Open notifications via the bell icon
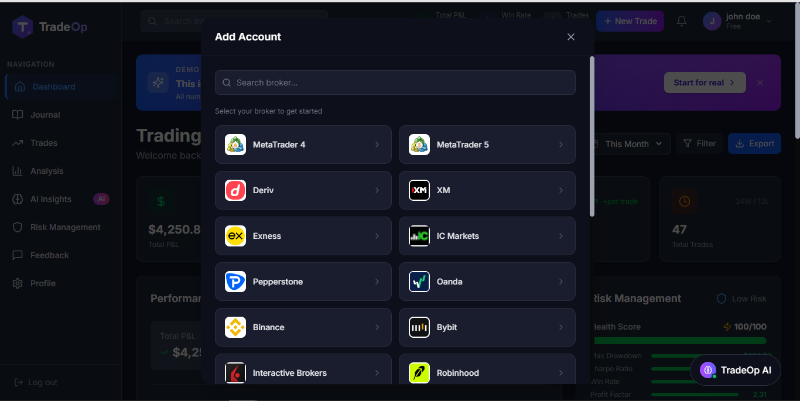The height and width of the screenshot is (401, 800). point(682,21)
